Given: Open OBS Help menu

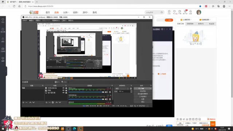Looking at the screenshot, I should pyautogui.click(x=71, y=20).
